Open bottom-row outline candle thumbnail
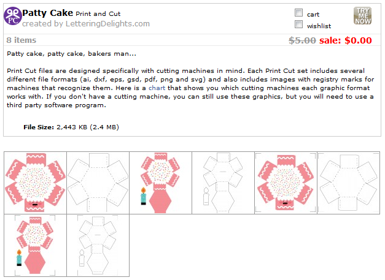 [97, 245]
